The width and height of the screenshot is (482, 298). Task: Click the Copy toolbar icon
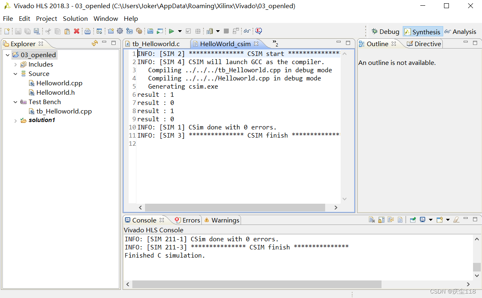tap(58, 31)
